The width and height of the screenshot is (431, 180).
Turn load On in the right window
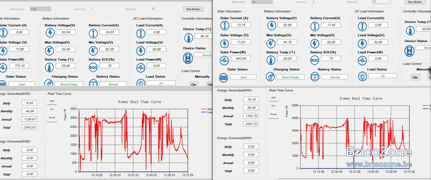pos(415,77)
